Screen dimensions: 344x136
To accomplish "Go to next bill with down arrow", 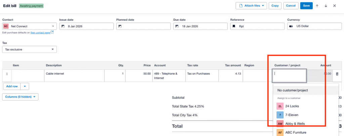I will [x=326, y=6].
